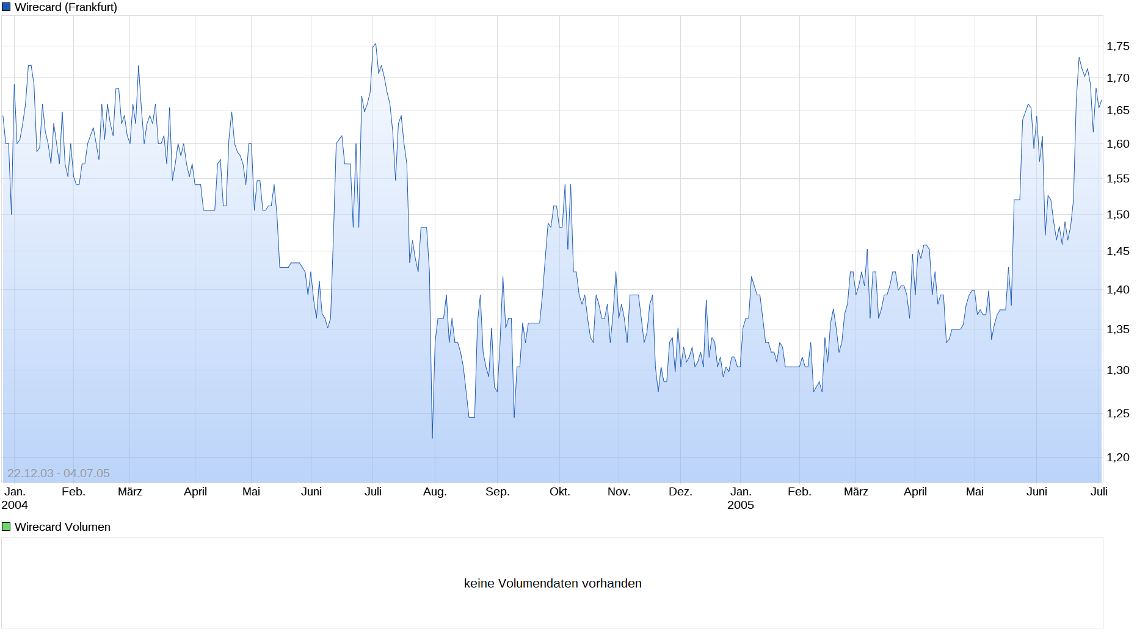Viewport: 1148px width, 640px height.
Task: Select the 1,35 value on the price axis
Action: (1118, 329)
